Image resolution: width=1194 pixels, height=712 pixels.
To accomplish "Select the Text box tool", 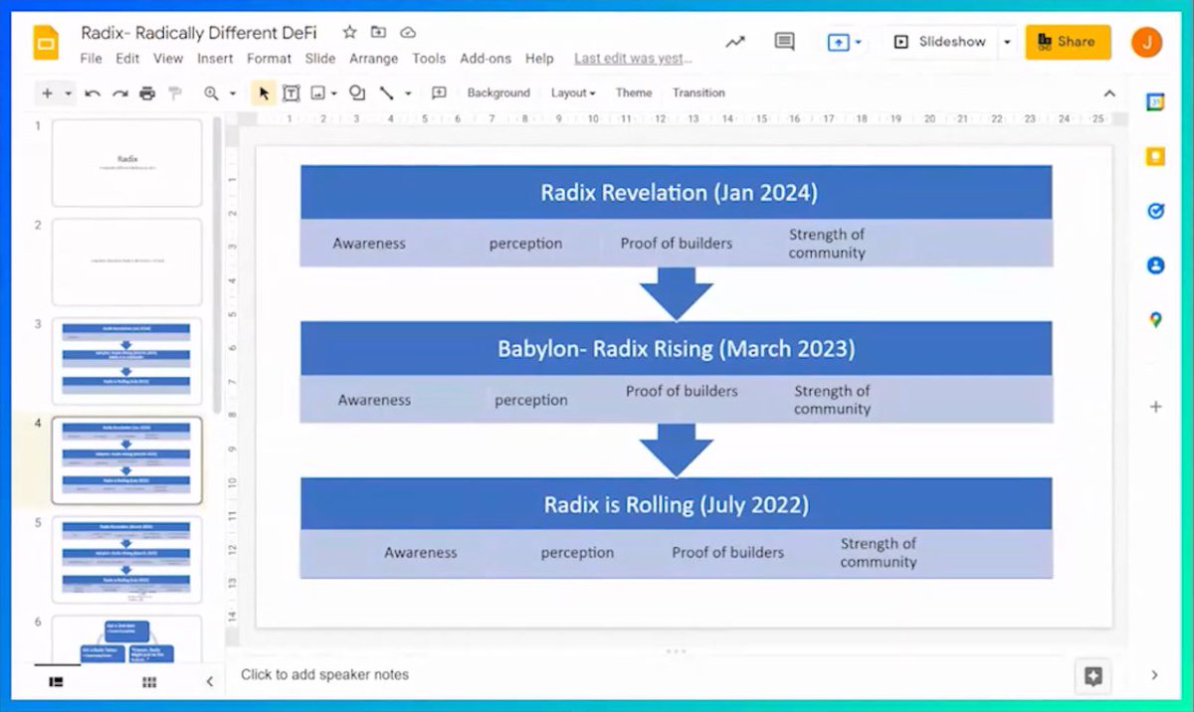I will click(x=291, y=93).
